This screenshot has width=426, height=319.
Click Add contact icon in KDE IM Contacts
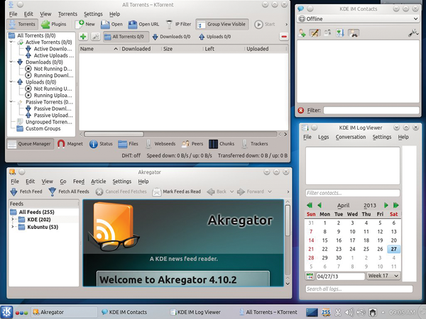click(302, 33)
